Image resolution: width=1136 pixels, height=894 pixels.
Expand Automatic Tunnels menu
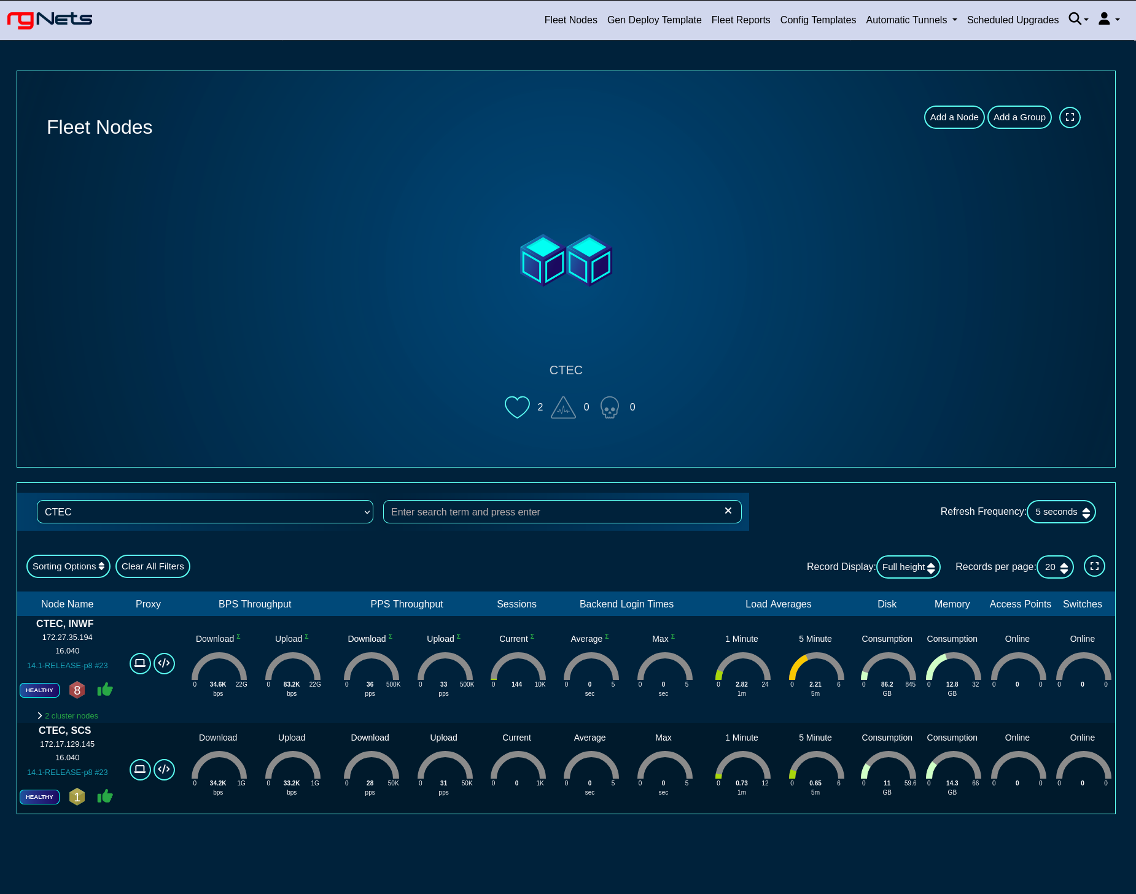[911, 20]
